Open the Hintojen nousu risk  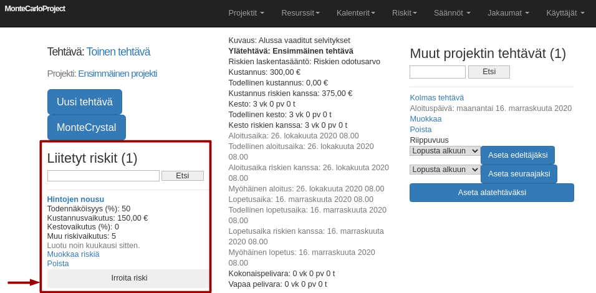tap(75, 199)
